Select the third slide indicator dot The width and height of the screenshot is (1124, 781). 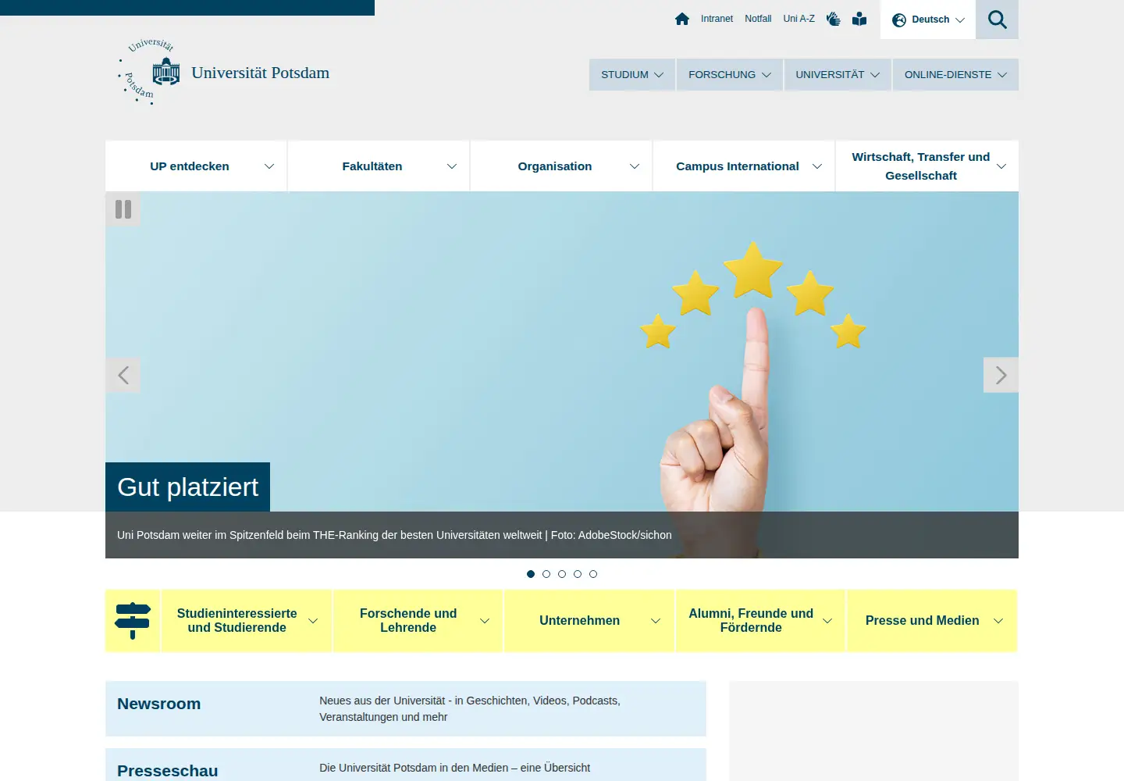click(562, 574)
